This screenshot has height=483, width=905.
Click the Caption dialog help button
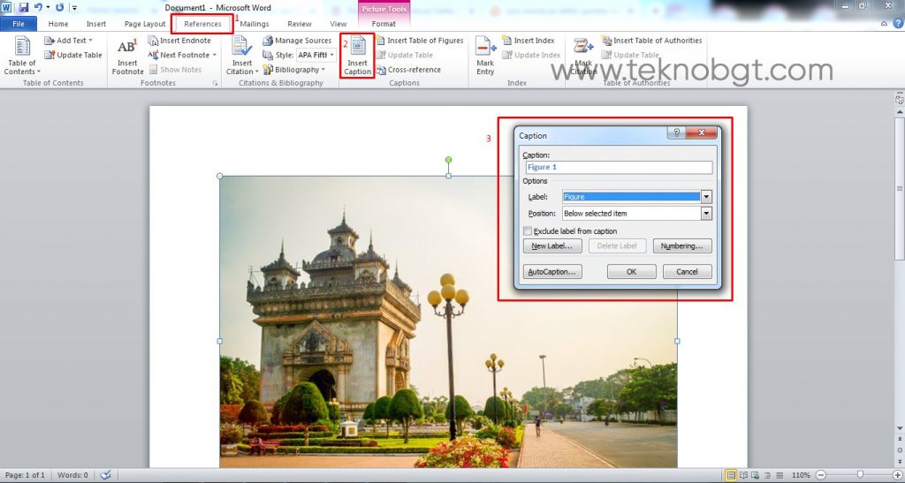click(676, 132)
